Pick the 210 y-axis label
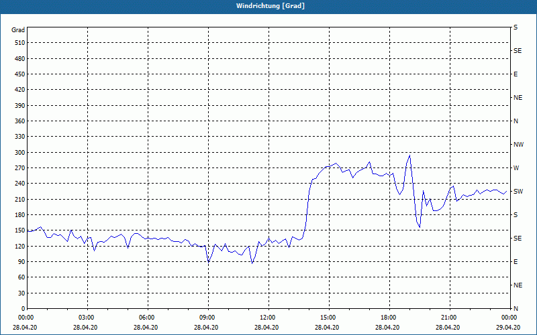 (20, 199)
